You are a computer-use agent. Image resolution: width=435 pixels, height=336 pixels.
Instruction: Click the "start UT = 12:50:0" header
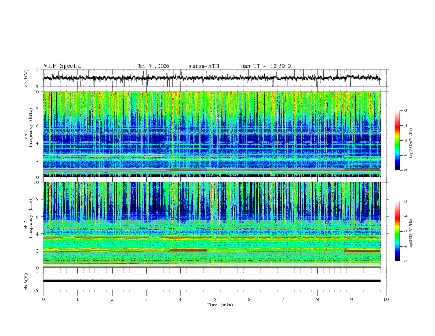(x=265, y=66)
